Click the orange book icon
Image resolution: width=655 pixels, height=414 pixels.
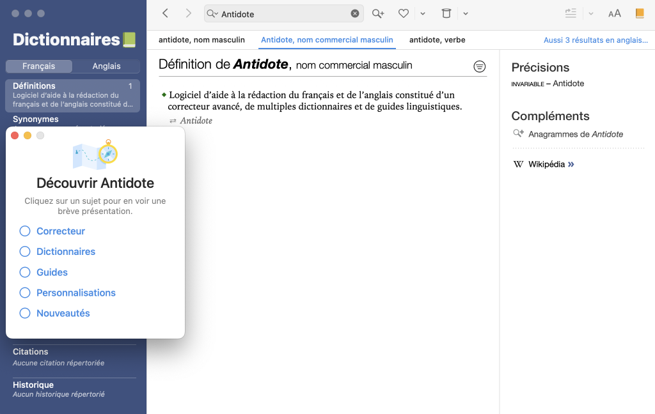(x=639, y=13)
